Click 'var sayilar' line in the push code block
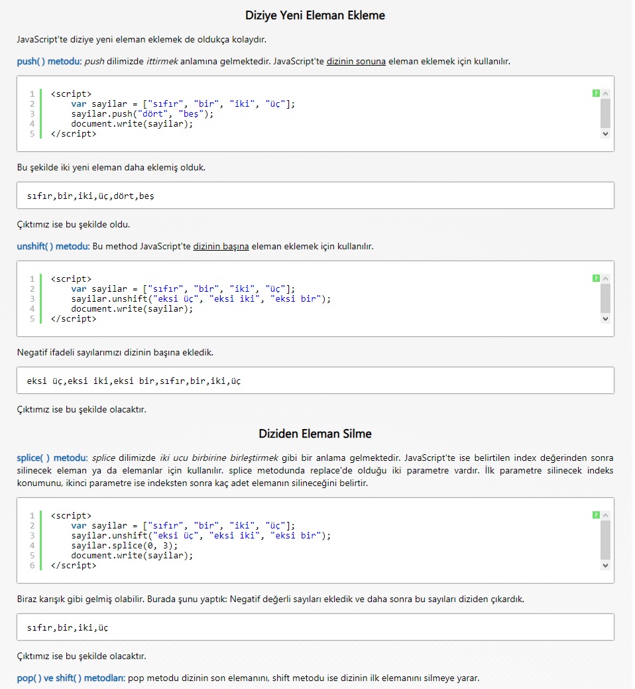 click(x=183, y=103)
